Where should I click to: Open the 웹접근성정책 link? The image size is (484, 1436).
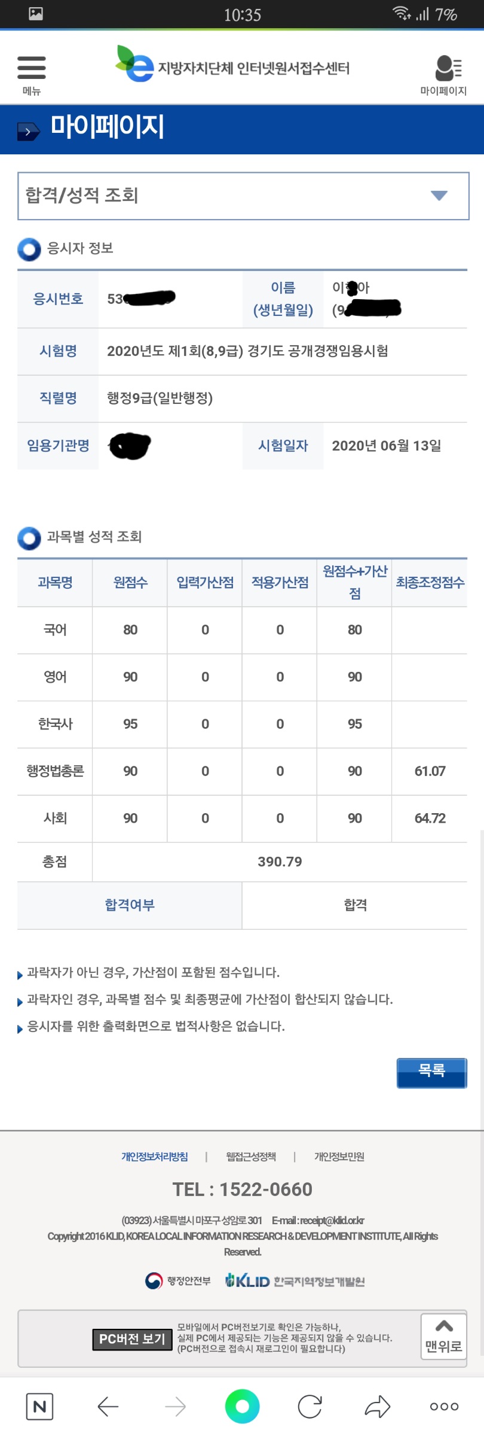251,1157
